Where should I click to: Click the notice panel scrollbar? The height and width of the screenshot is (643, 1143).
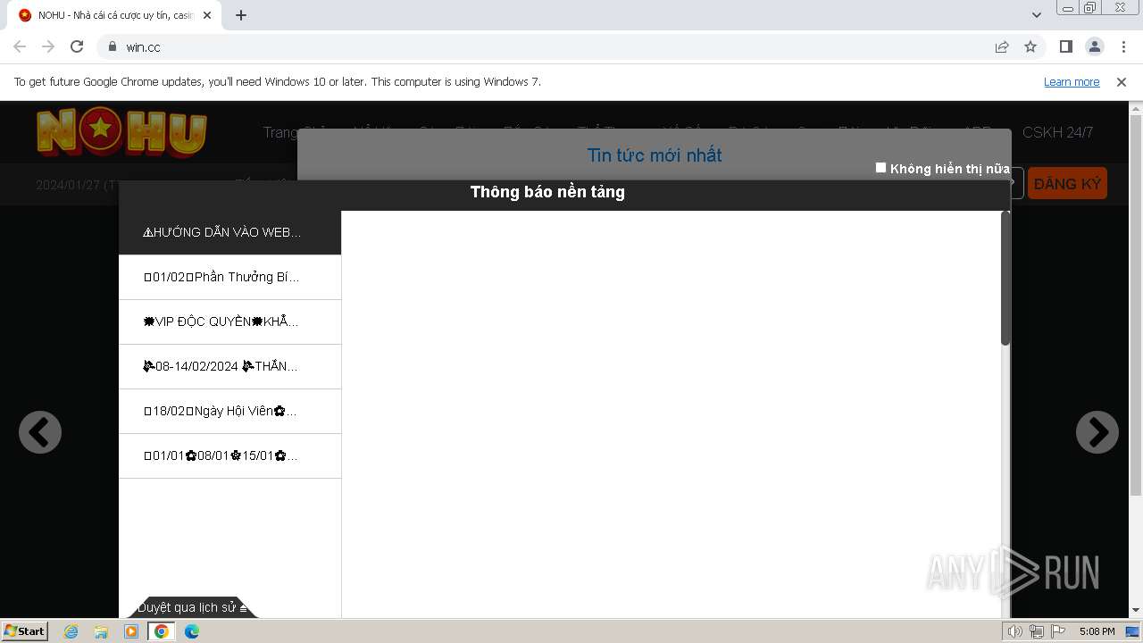click(x=1005, y=279)
